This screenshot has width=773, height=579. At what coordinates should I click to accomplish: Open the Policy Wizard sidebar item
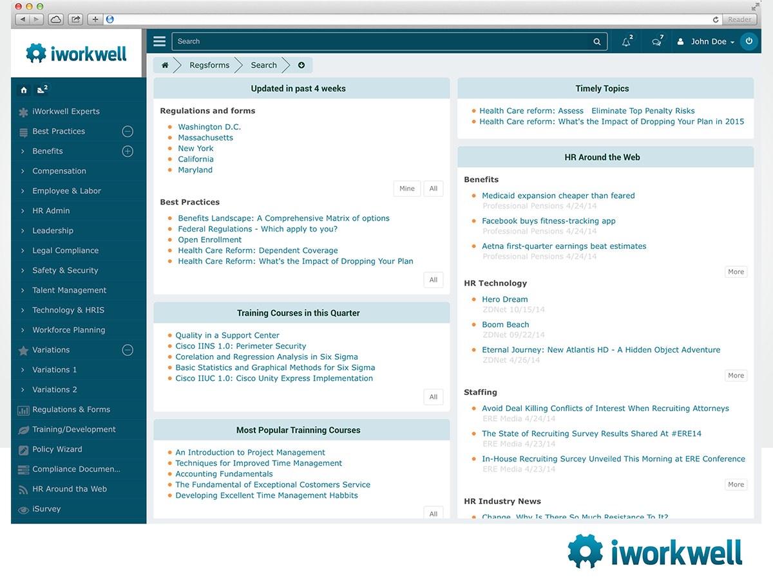coord(57,449)
